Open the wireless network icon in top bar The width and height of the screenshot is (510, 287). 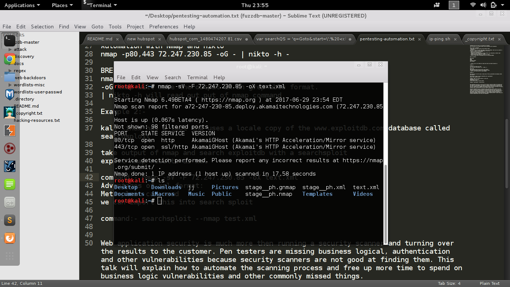[473, 5]
